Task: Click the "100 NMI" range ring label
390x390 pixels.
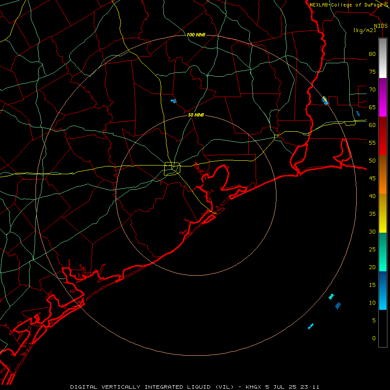Action: pyautogui.click(x=196, y=35)
